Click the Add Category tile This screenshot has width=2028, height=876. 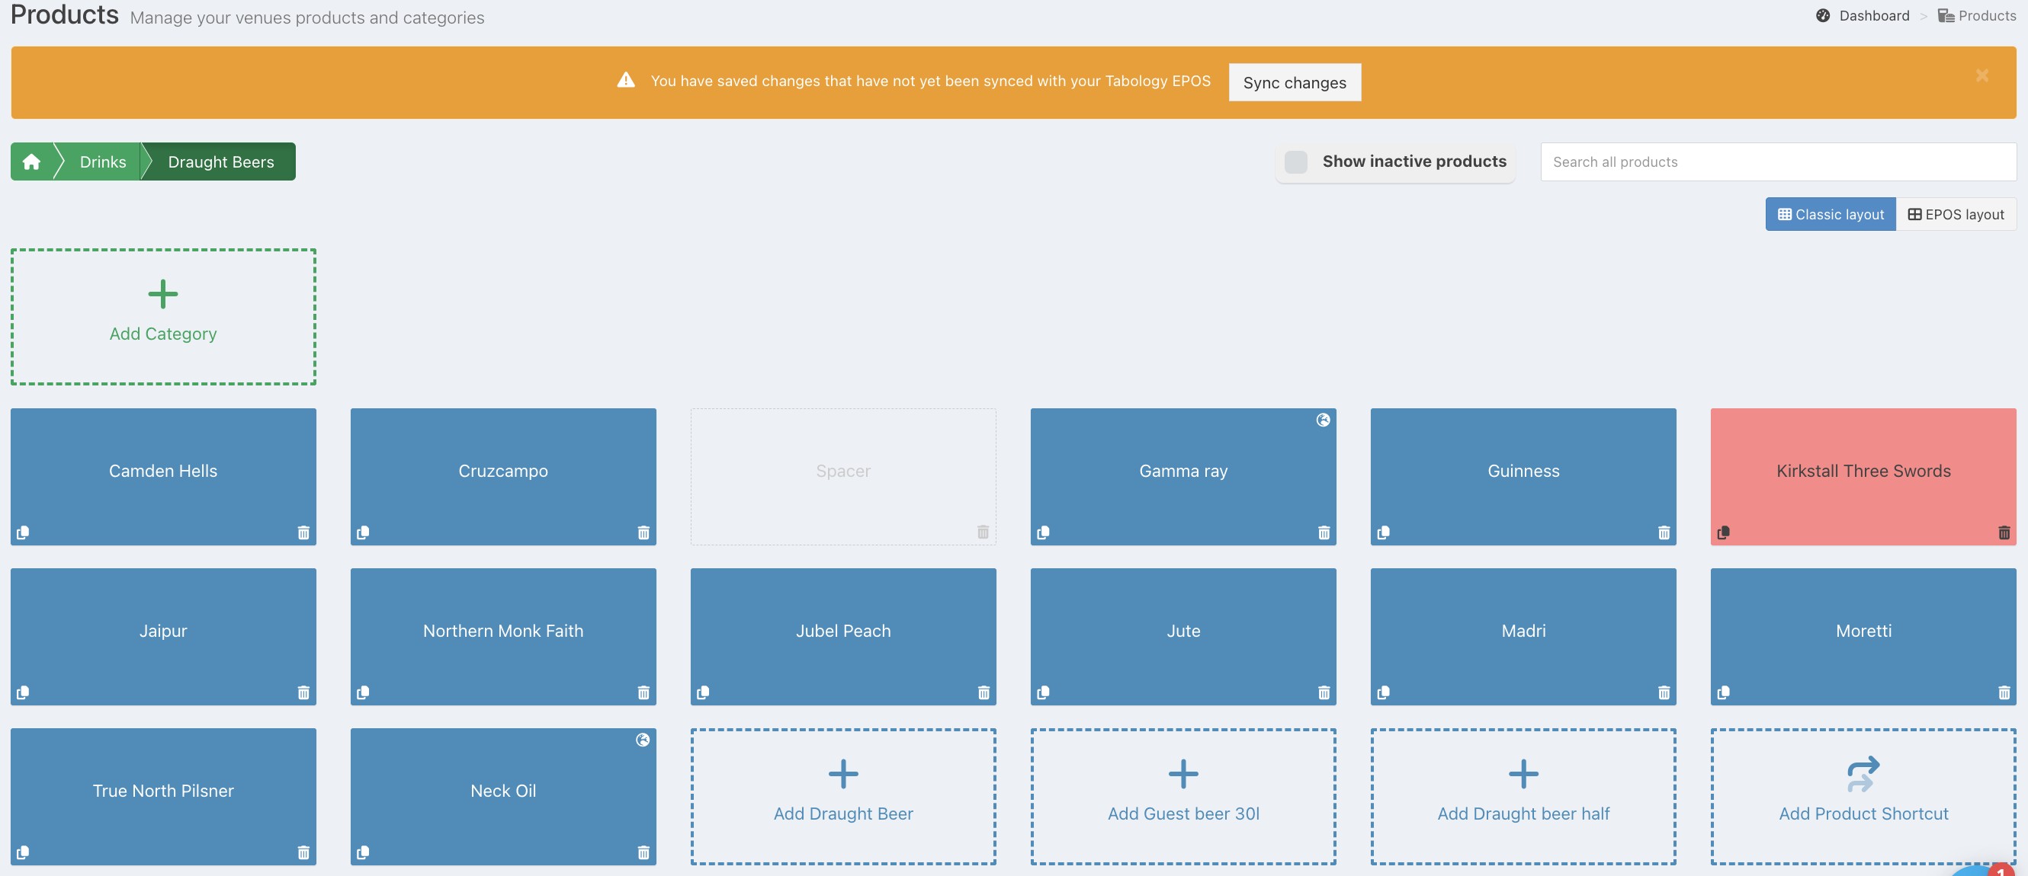tap(164, 317)
